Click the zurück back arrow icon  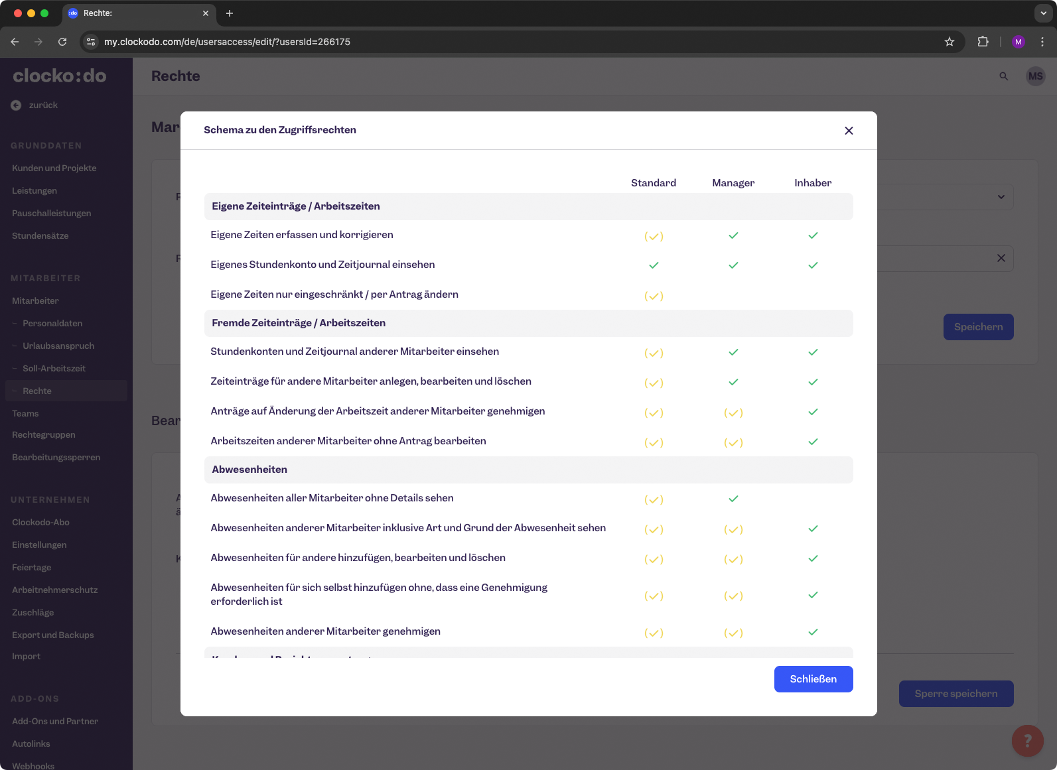click(16, 105)
